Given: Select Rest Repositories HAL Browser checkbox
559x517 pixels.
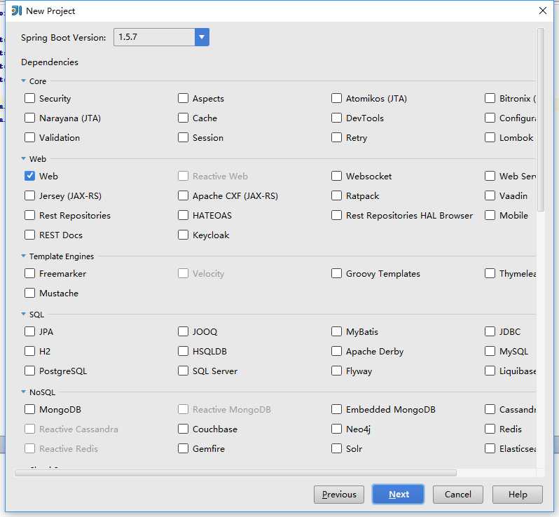Looking at the screenshot, I should pyautogui.click(x=336, y=215).
